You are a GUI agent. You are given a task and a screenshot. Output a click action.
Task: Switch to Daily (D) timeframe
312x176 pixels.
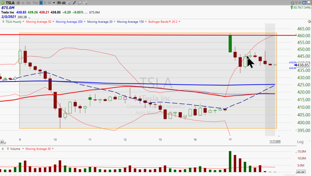[x=45, y=3]
